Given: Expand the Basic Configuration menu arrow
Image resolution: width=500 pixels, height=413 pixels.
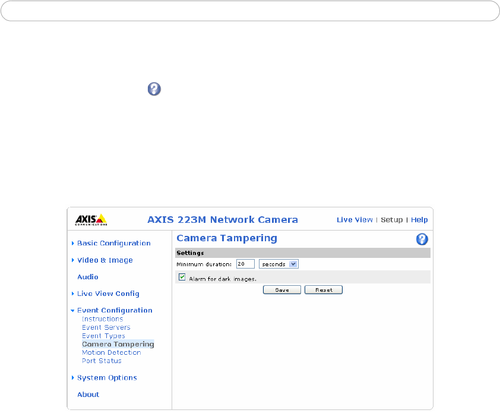Looking at the screenshot, I should pos(72,243).
